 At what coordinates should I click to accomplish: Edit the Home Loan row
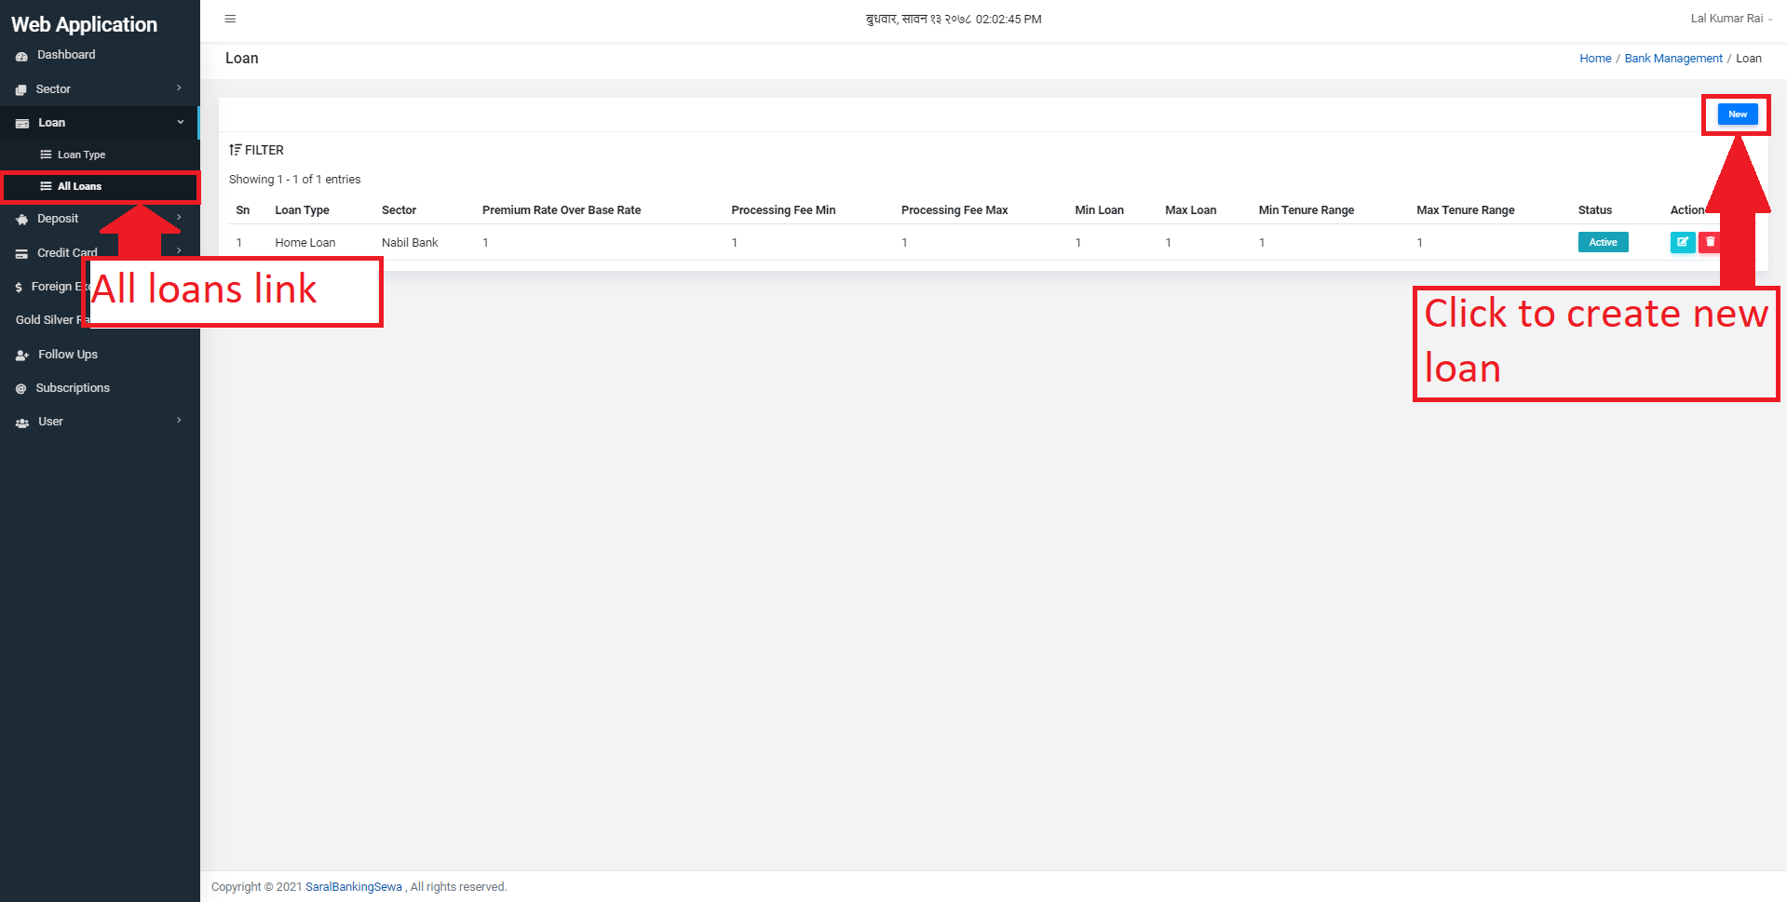click(1682, 242)
